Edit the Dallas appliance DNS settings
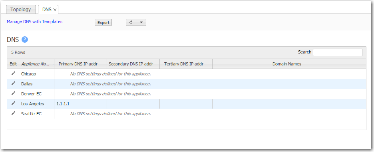 [x=13, y=84]
